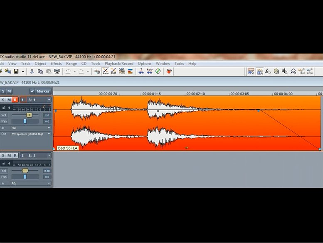323x243 pixels.
Task: Click the 'Beet S3 i LA' audio object label
Action: pyautogui.click(x=68, y=148)
